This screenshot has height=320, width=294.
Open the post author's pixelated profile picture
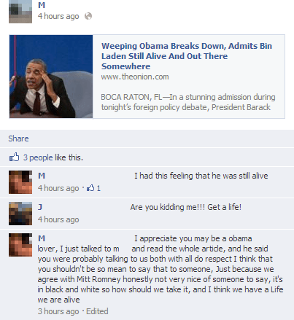pos(20,12)
